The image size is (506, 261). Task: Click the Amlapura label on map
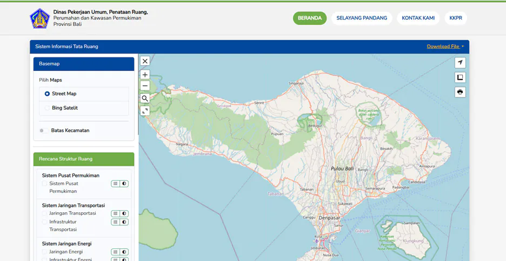(x=427, y=166)
